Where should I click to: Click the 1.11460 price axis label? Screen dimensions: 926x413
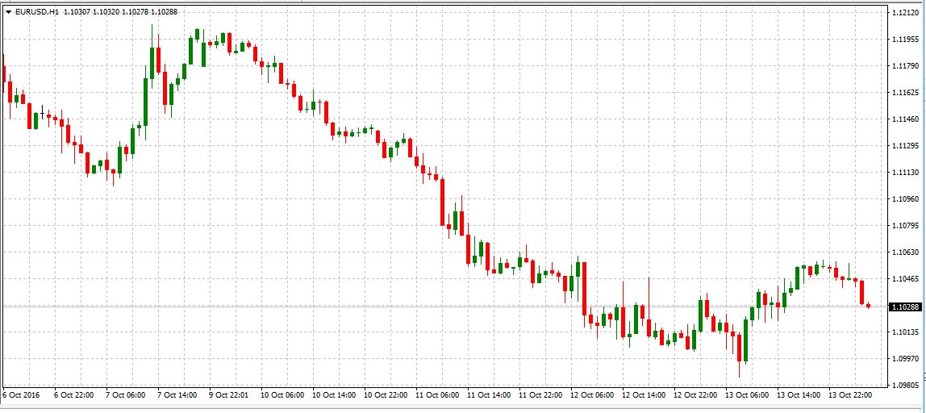click(906, 119)
